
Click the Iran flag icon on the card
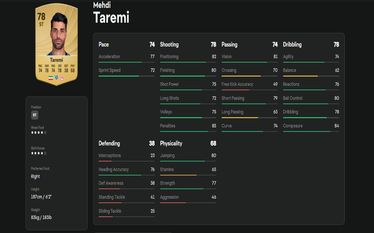[x=50, y=78]
